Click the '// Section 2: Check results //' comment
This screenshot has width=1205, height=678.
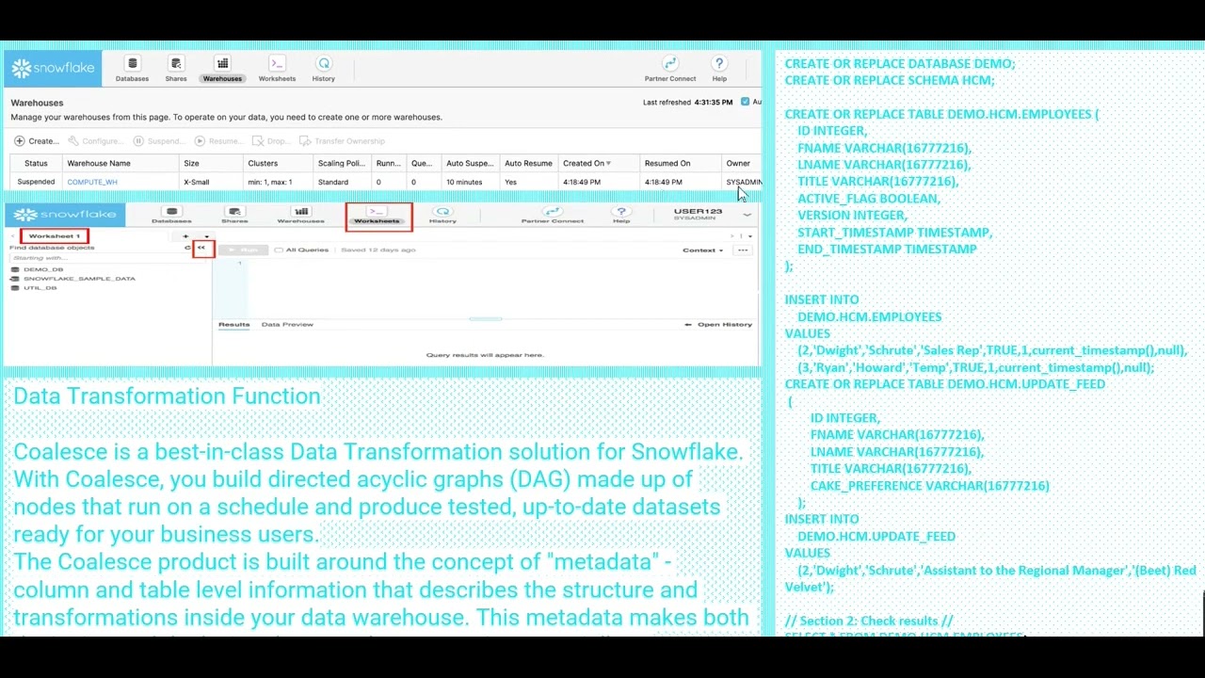(x=869, y=621)
